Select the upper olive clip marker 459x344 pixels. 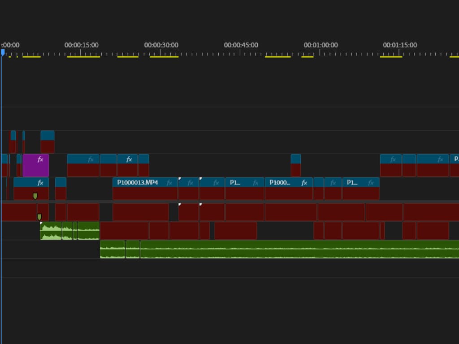(35, 196)
